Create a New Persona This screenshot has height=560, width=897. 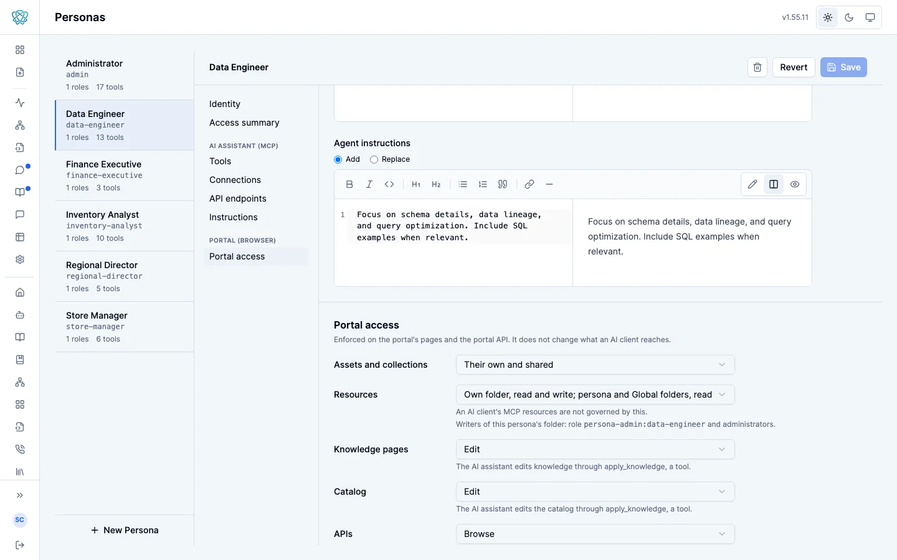[125, 530]
